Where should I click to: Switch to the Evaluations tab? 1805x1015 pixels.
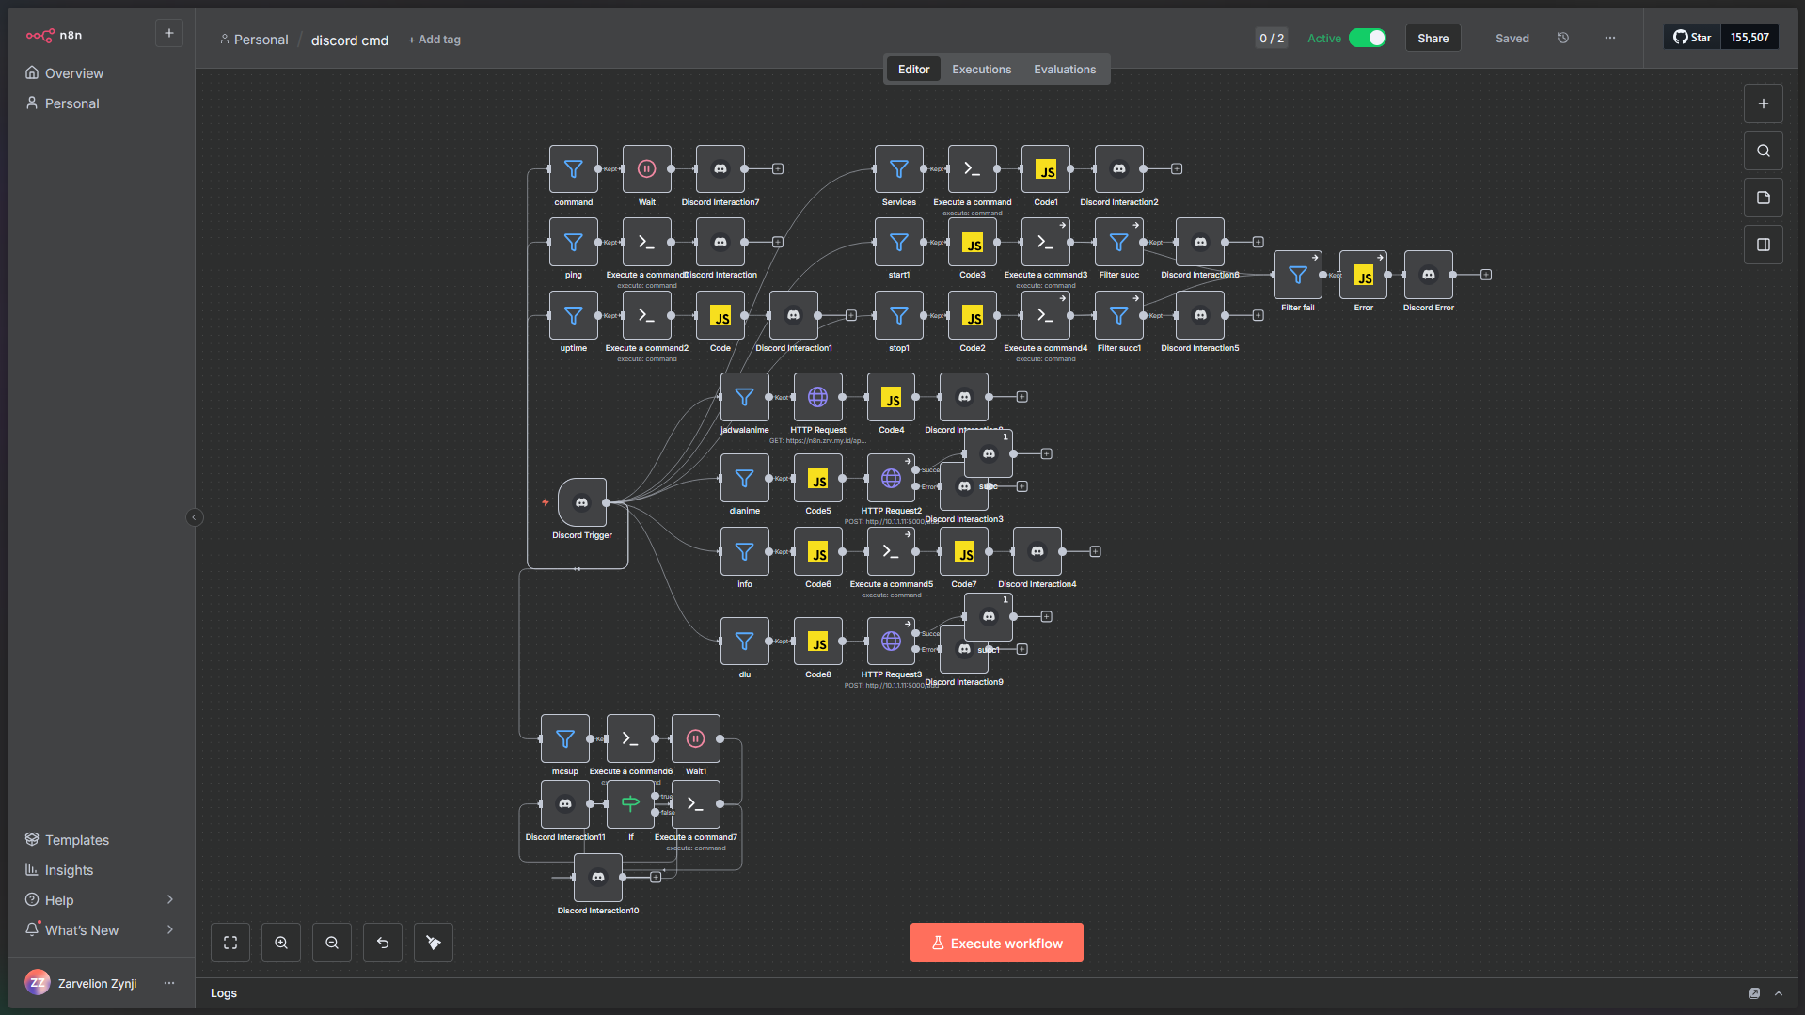[x=1065, y=70]
